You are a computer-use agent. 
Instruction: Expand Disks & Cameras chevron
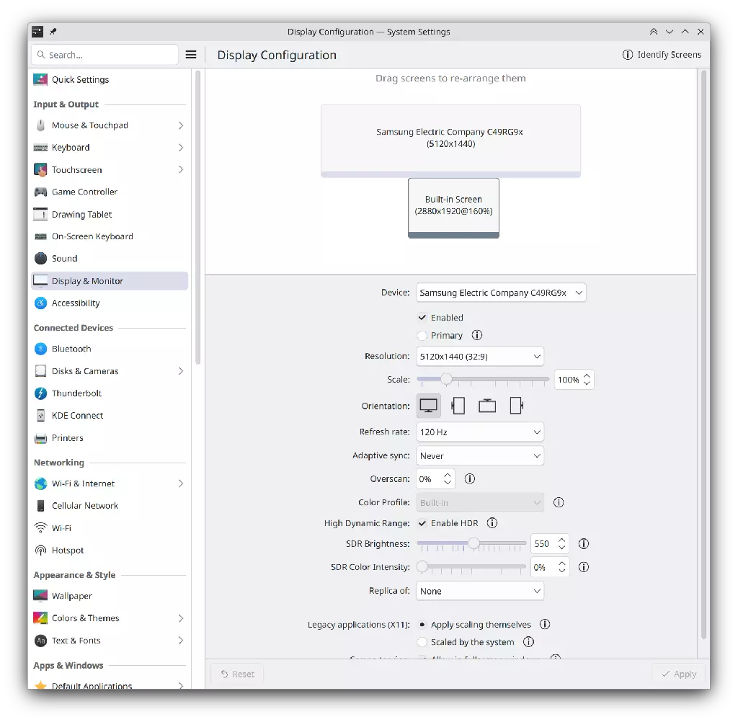[x=181, y=371]
